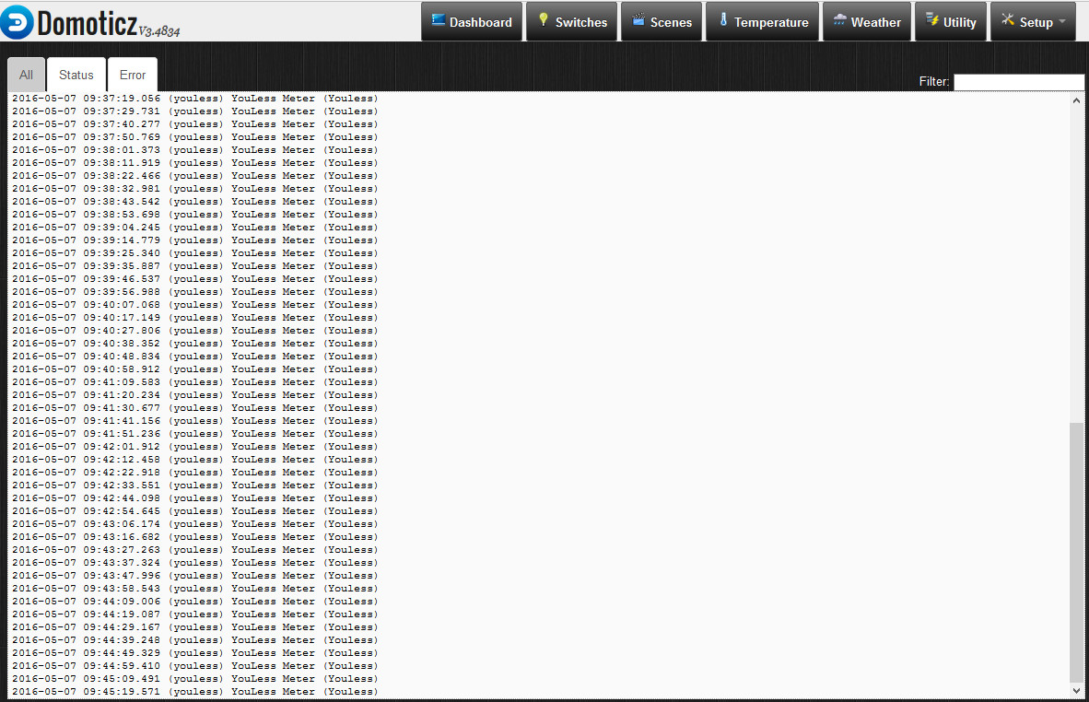Select log entry at 09:41:41.156

(x=195, y=421)
